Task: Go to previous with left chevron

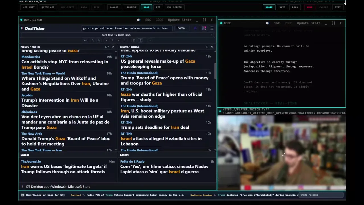Action: click(x=119, y=40)
